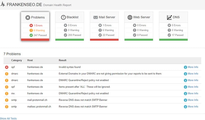Click More Info for External Domains DMARC warning

click(x=193, y=74)
